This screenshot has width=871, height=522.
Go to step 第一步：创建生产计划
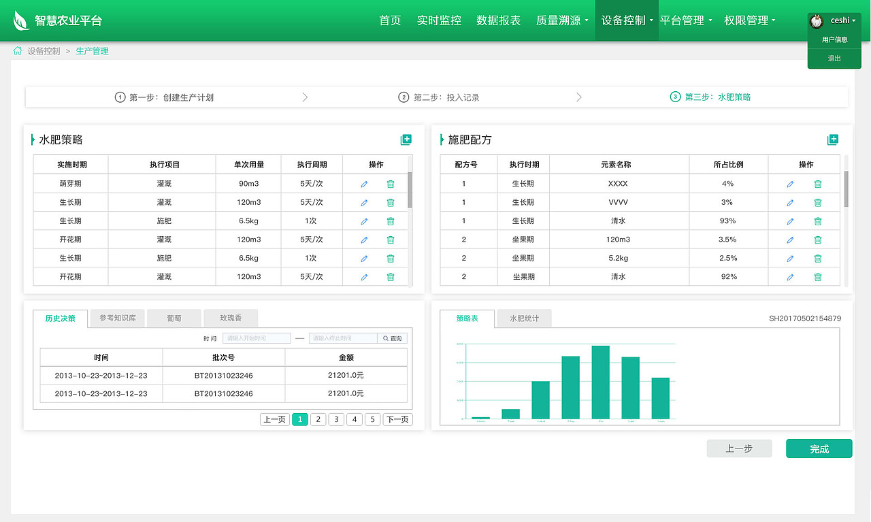(x=164, y=97)
